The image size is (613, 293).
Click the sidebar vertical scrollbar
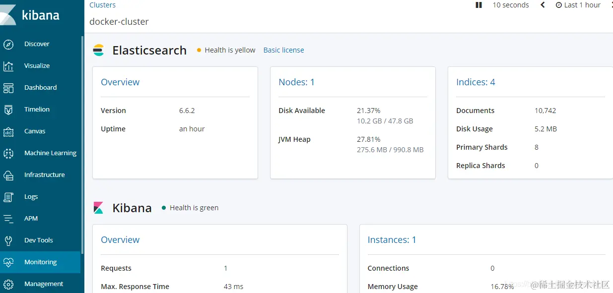[82, 145]
